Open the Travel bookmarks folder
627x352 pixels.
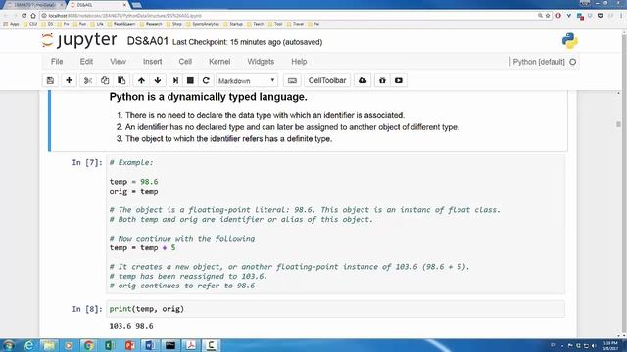coord(295,24)
